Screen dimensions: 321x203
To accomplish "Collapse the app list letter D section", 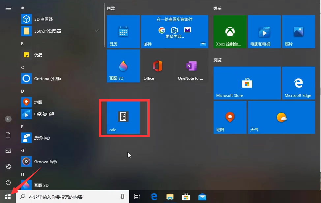I will [x=22, y=91].
